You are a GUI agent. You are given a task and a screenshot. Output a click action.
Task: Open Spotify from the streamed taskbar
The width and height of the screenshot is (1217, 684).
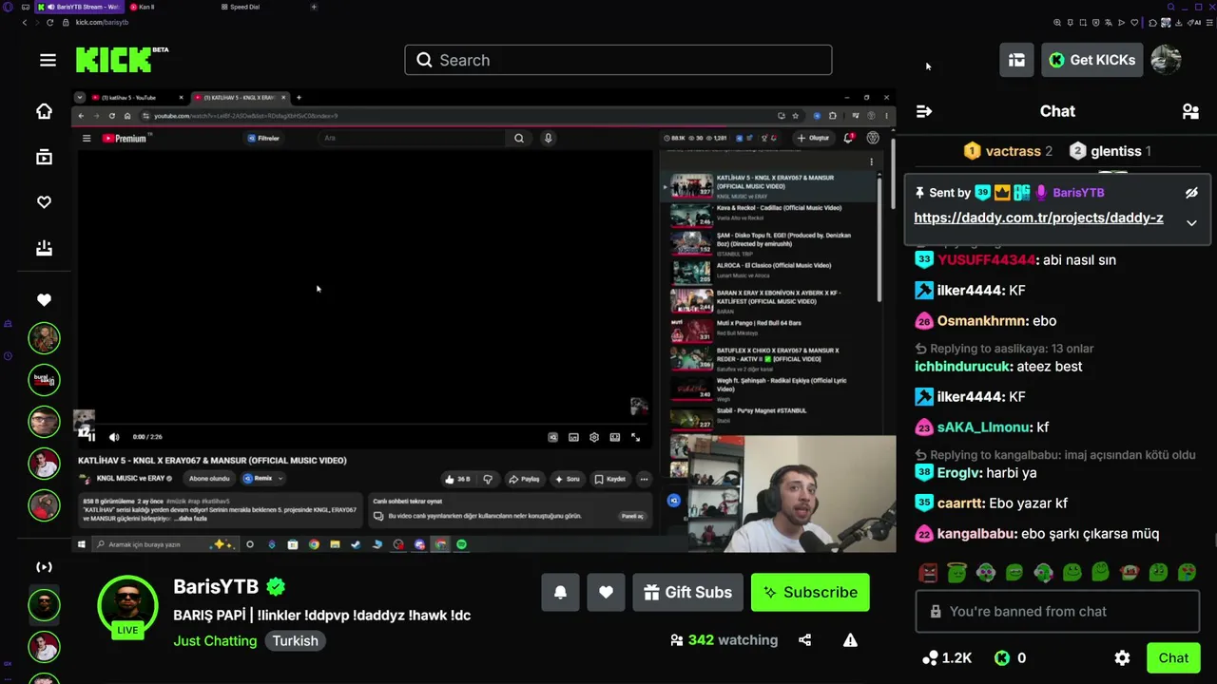461,544
